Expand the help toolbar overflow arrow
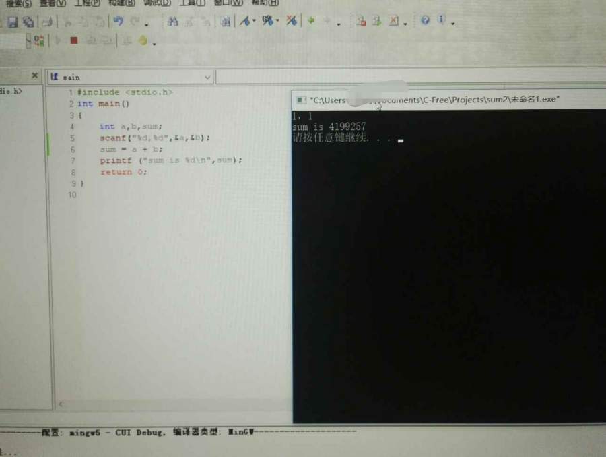Image resolution: width=606 pixels, height=457 pixels. pyautogui.click(x=452, y=23)
